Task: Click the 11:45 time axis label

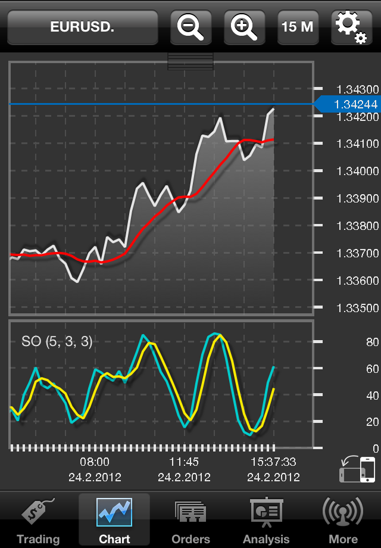Action: coord(184,462)
